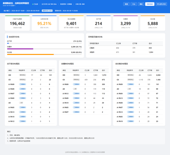Click the white 13:00 cutoff badge

point(47,11)
